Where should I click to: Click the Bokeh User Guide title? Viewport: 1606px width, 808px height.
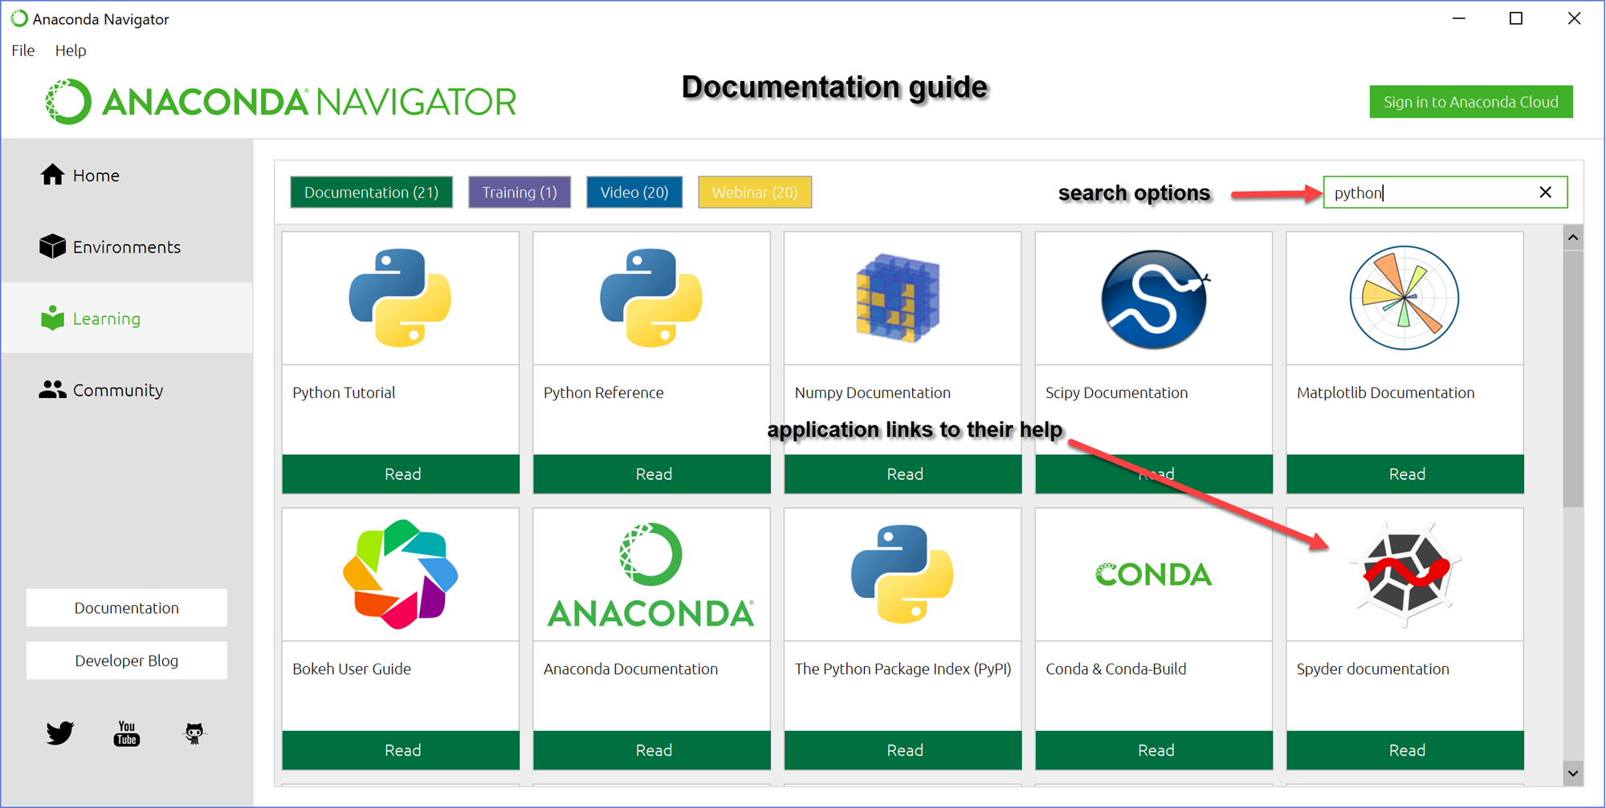click(352, 668)
